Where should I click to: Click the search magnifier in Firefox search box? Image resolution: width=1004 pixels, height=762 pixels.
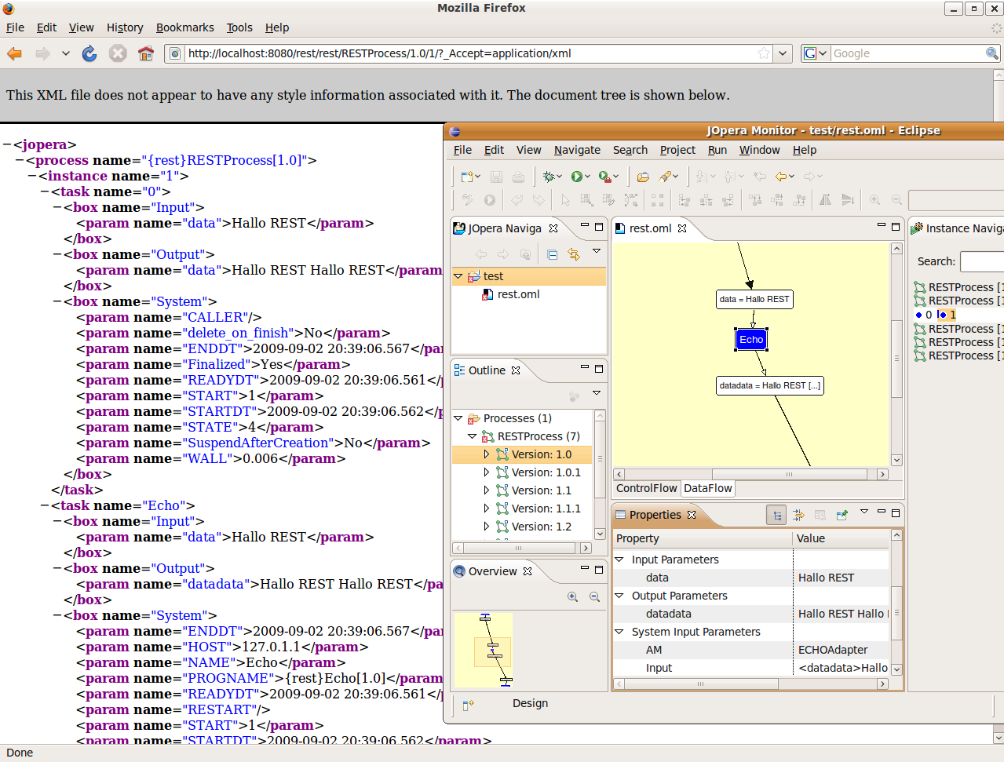pyautogui.click(x=992, y=53)
